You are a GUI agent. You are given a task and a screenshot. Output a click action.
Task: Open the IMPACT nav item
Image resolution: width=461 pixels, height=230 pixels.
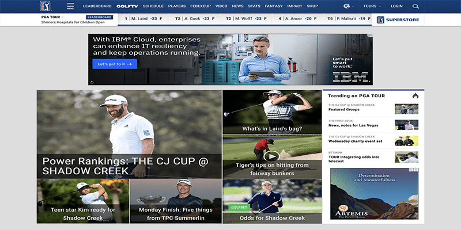click(294, 6)
